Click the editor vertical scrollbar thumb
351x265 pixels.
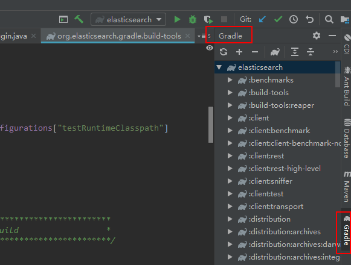click(x=211, y=124)
